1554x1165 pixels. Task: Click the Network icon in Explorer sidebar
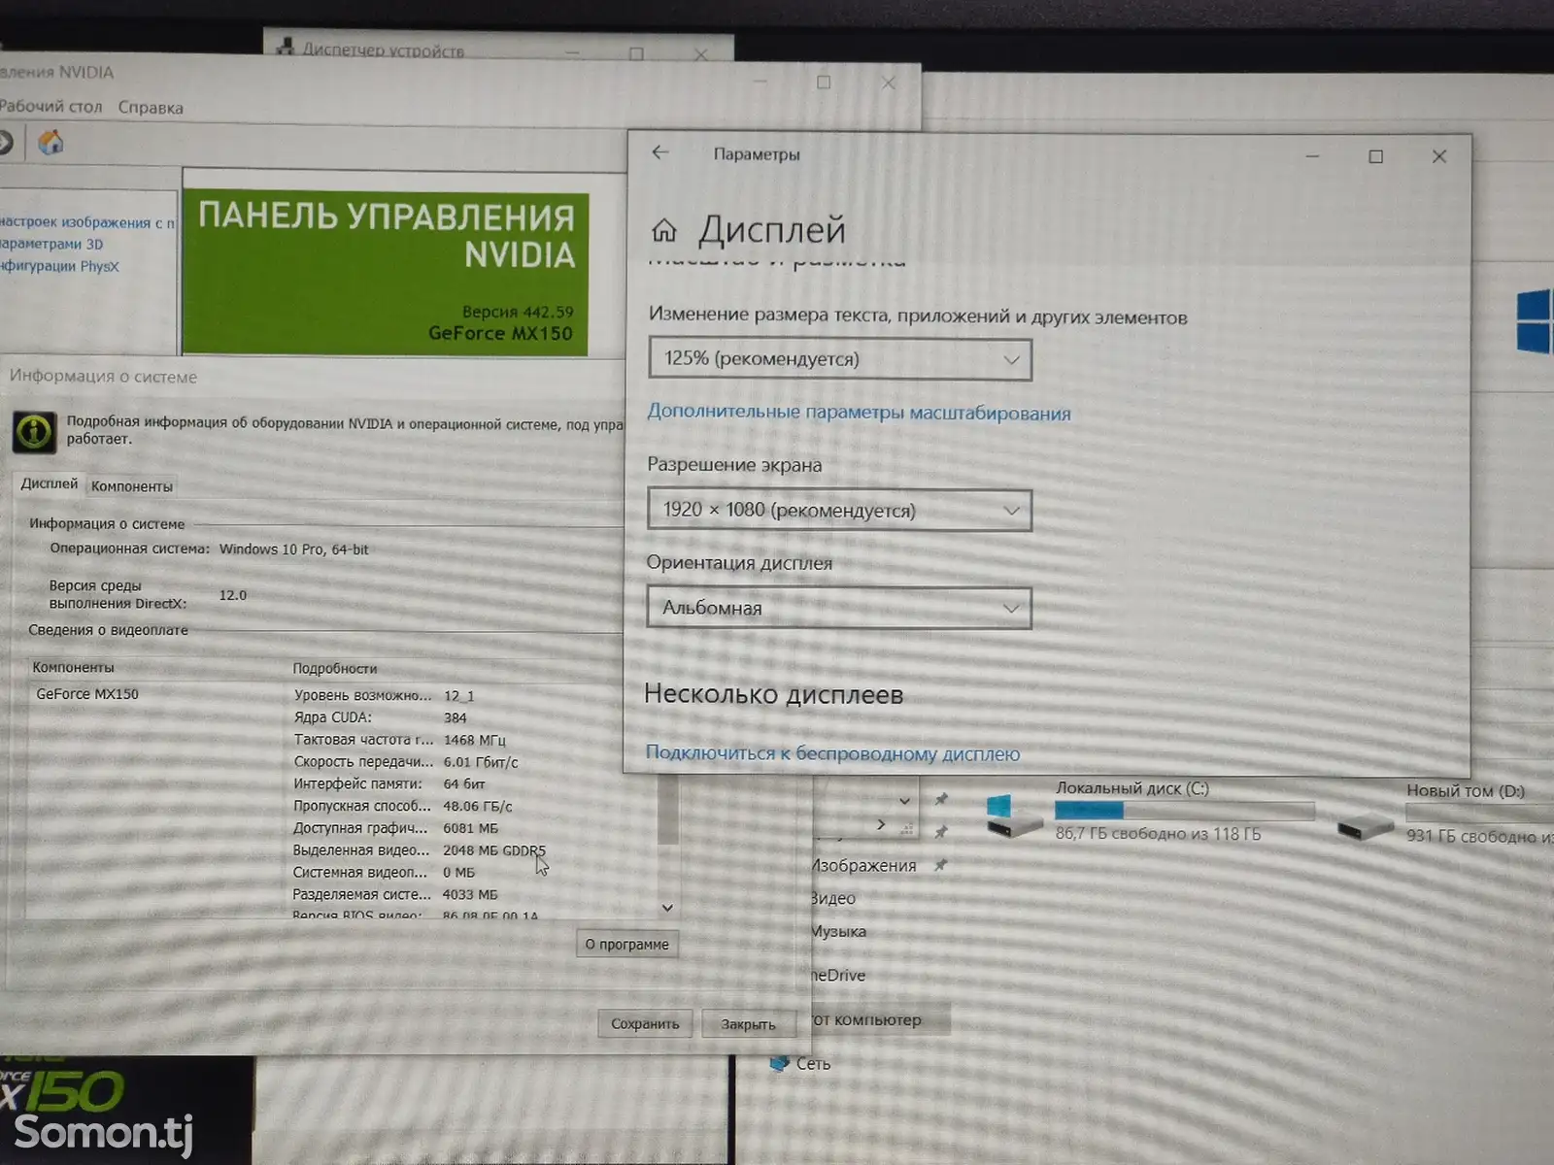coord(778,1063)
